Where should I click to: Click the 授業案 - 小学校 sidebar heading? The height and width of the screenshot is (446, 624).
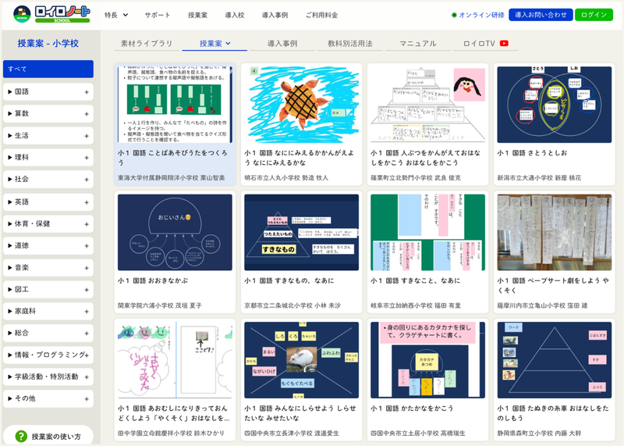[48, 44]
